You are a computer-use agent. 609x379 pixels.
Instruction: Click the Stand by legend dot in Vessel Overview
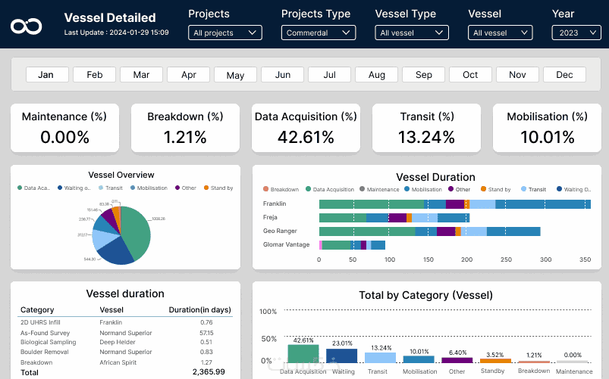206,188
